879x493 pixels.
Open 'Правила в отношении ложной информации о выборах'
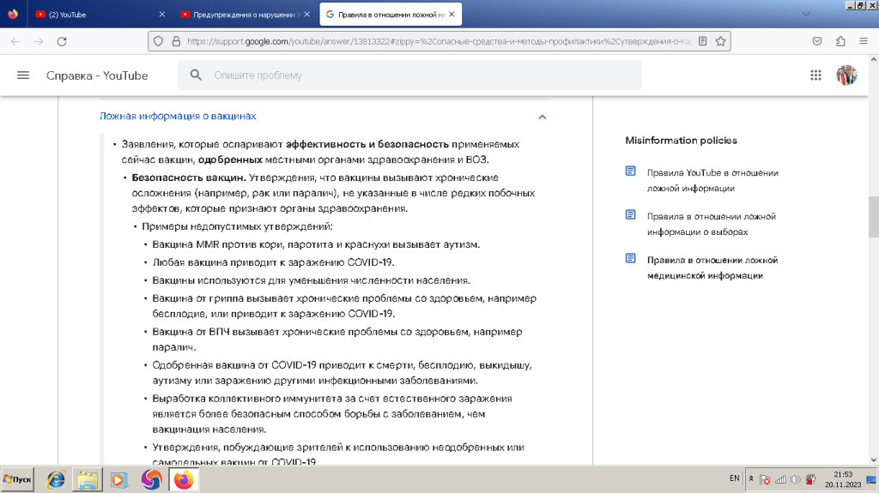pyautogui.click(x=711, y=224)
